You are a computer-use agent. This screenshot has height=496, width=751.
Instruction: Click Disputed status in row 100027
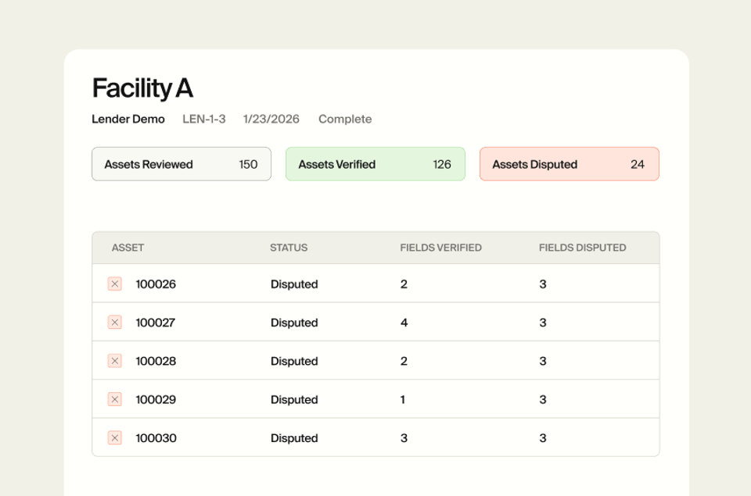294,323
